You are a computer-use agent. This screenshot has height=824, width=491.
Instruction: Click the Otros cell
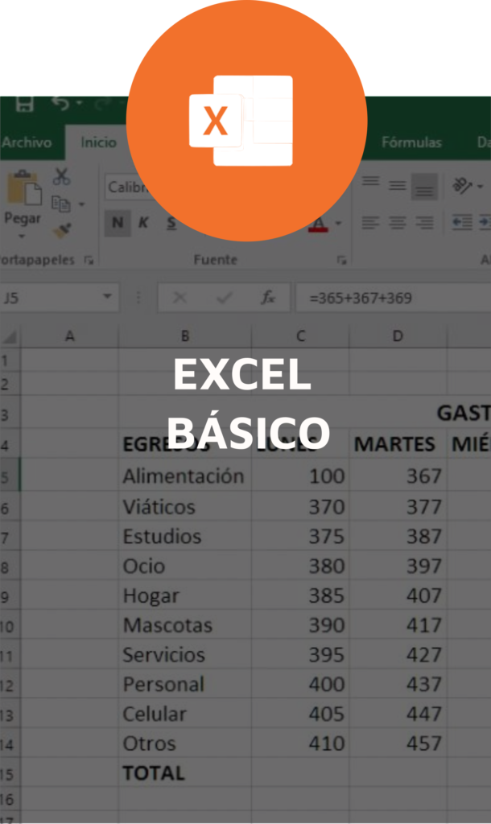pos(185,744)
